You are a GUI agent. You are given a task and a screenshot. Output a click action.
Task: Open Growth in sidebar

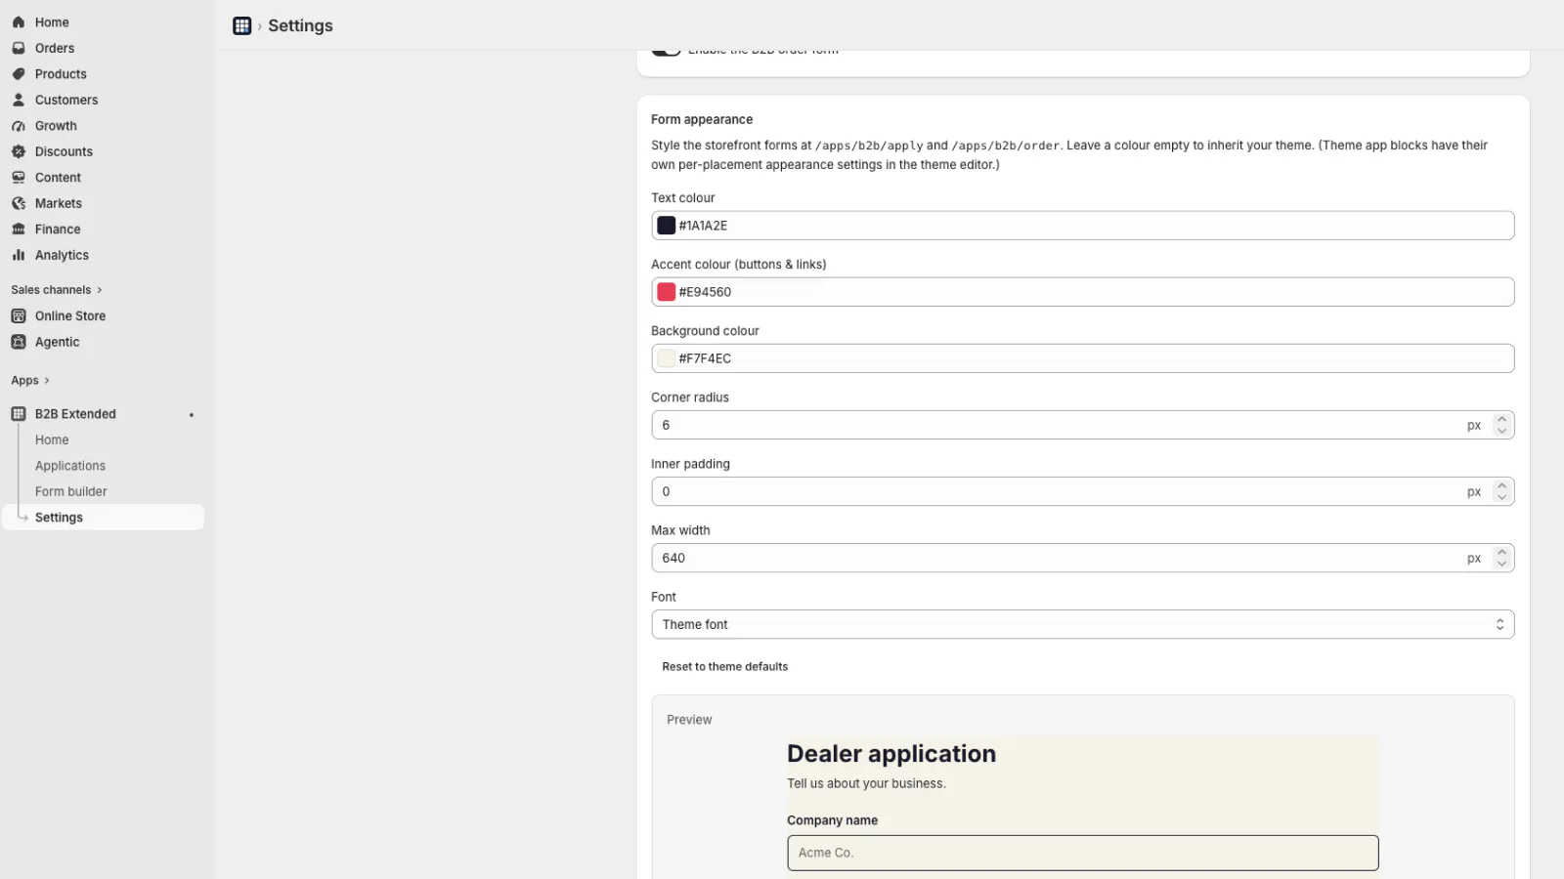[x=56, y=126]
